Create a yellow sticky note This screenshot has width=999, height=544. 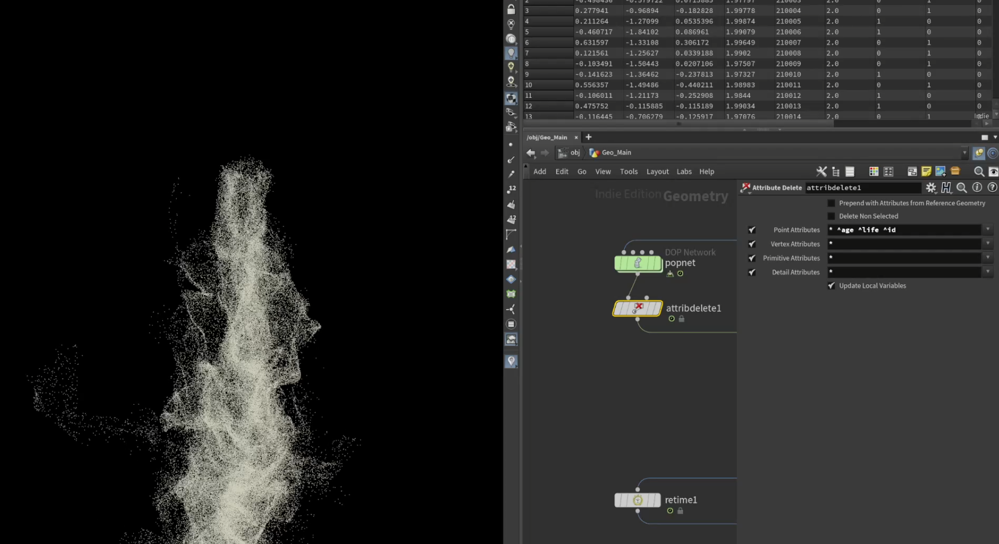point(926,171)
